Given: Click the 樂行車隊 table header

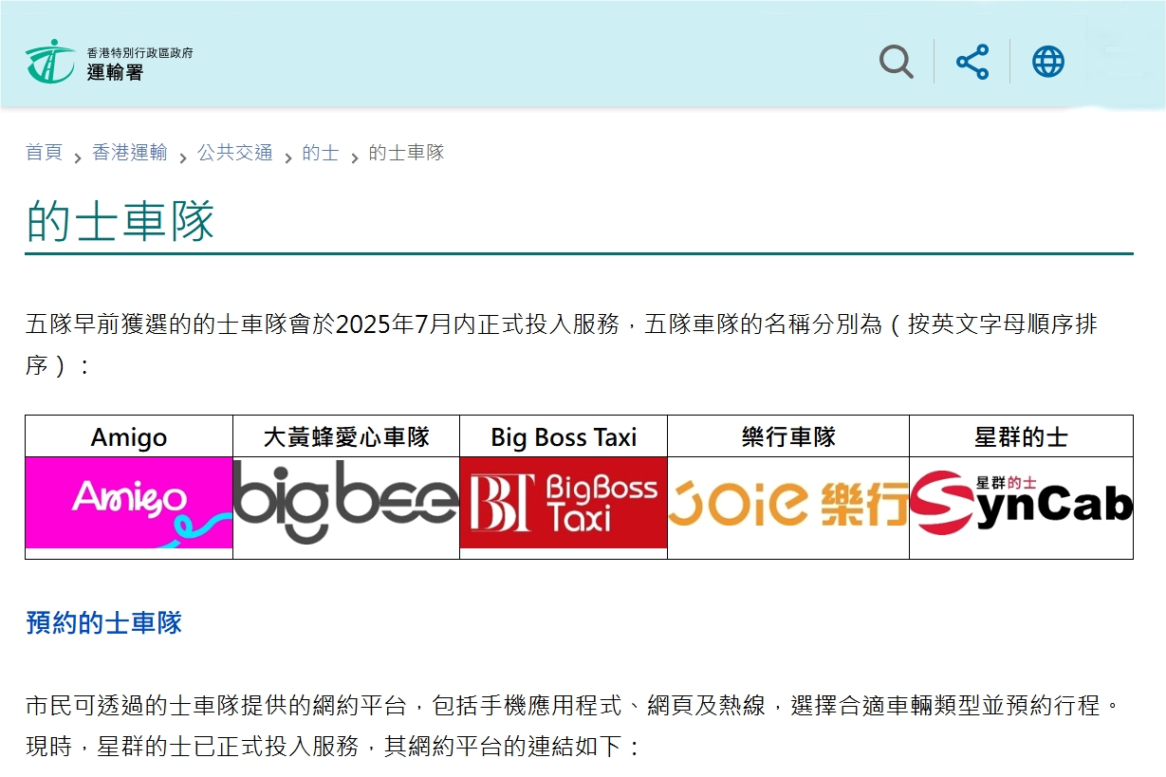Looking at the screenshot, I should coord(788,437).
